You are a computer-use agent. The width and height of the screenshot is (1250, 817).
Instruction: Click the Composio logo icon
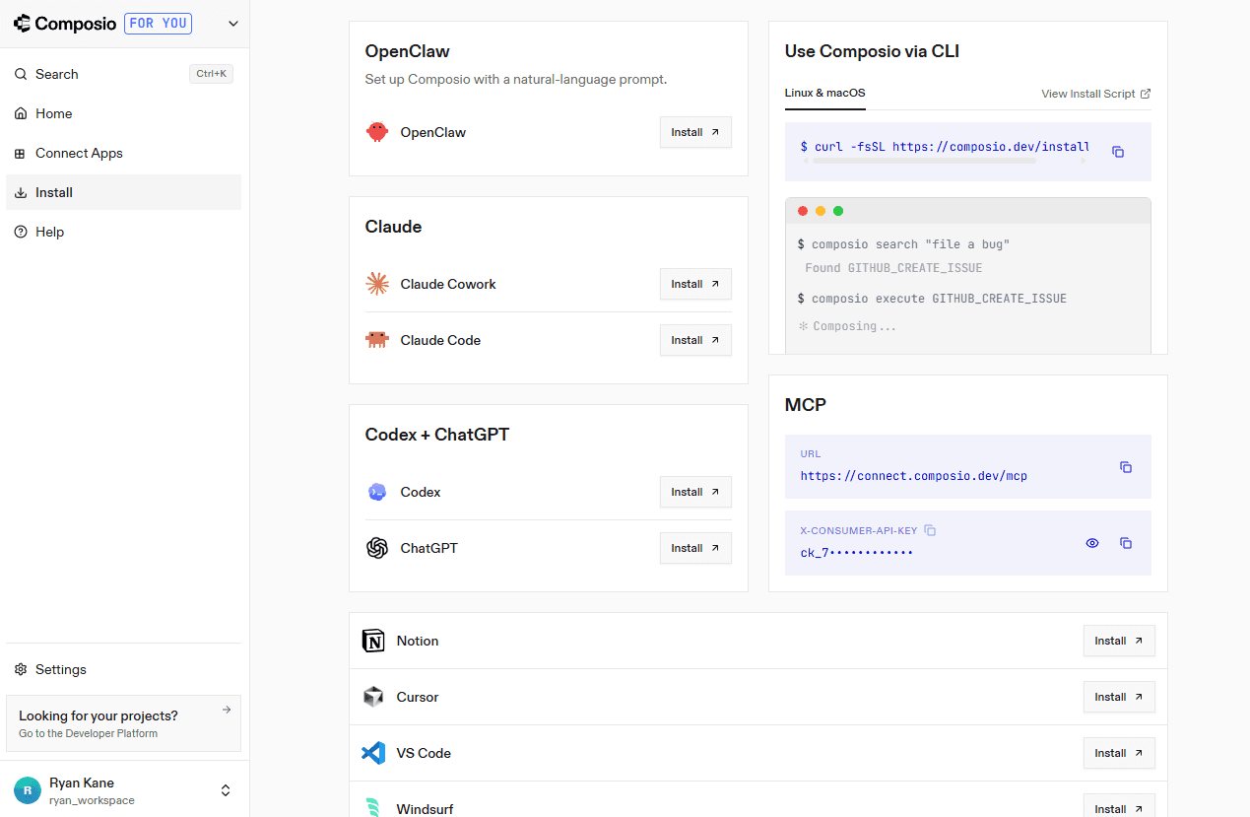22,23
